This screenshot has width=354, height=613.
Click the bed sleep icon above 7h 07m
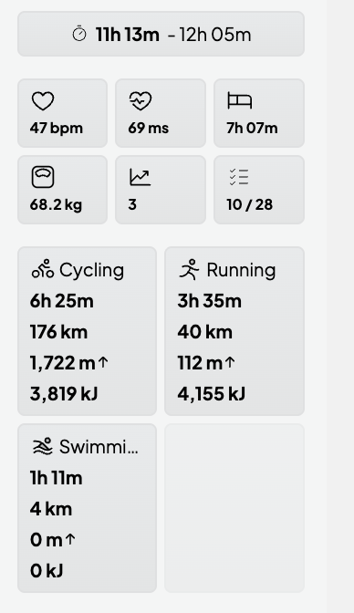click(x=240, y=101)
